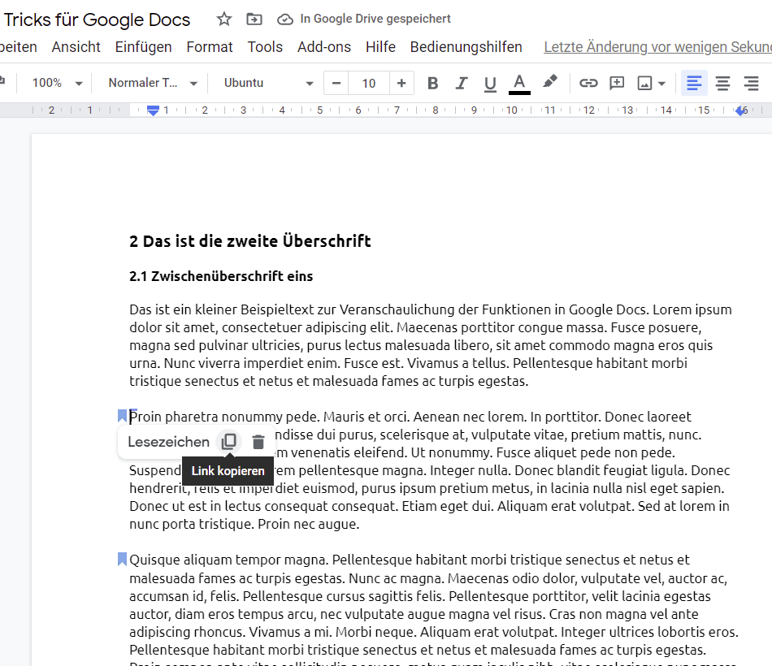Delete the bookmark with trash icon

coord(258,442)
